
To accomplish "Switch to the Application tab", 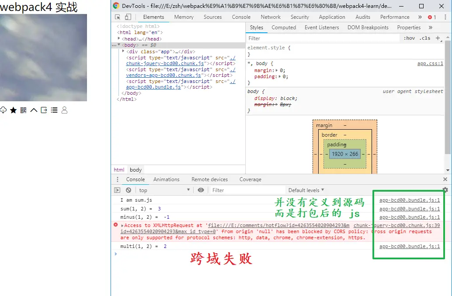I will (332, 17).
